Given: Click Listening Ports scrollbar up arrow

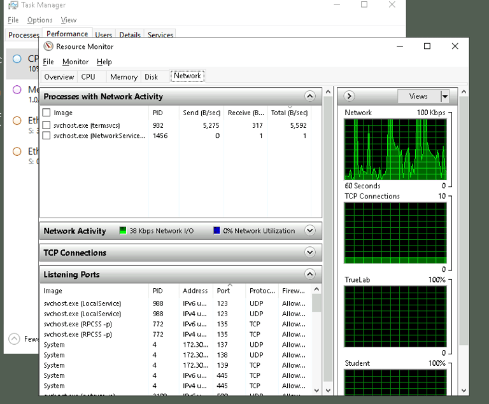Looking at the screenshot, I should 316,289.
